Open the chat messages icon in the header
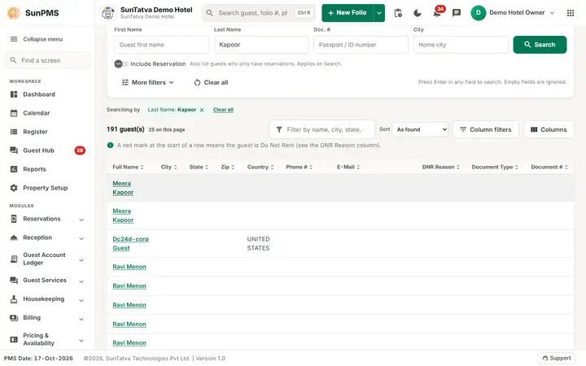586x366 pixels. click(x=457, y=13)
